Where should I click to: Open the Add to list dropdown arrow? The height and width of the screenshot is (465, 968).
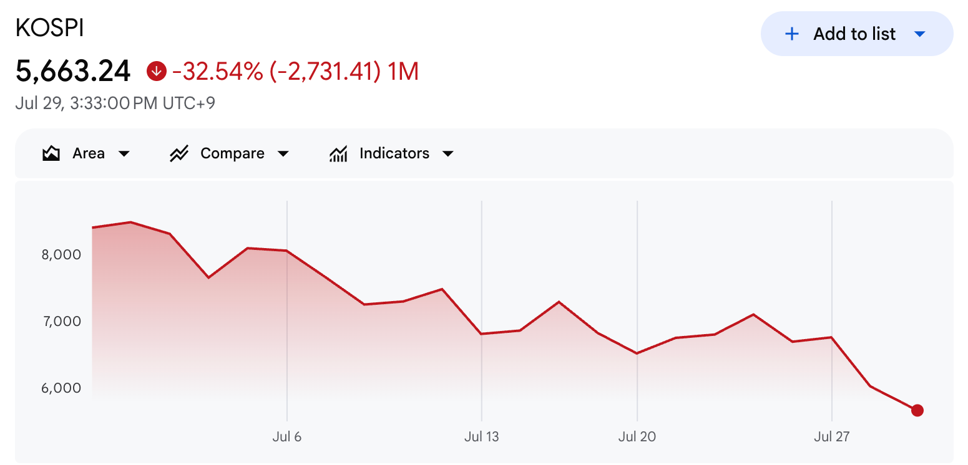(919, 34)
